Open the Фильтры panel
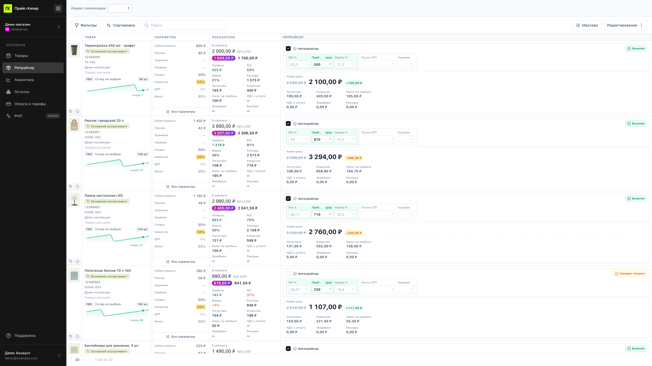652x366 pixels. point(86,25)
